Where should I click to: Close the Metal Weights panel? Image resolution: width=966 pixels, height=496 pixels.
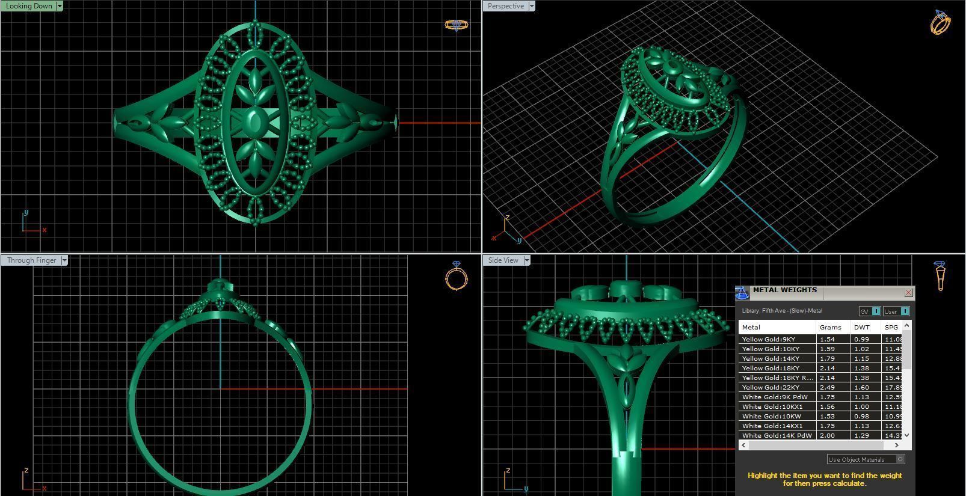tap(908, 293)
